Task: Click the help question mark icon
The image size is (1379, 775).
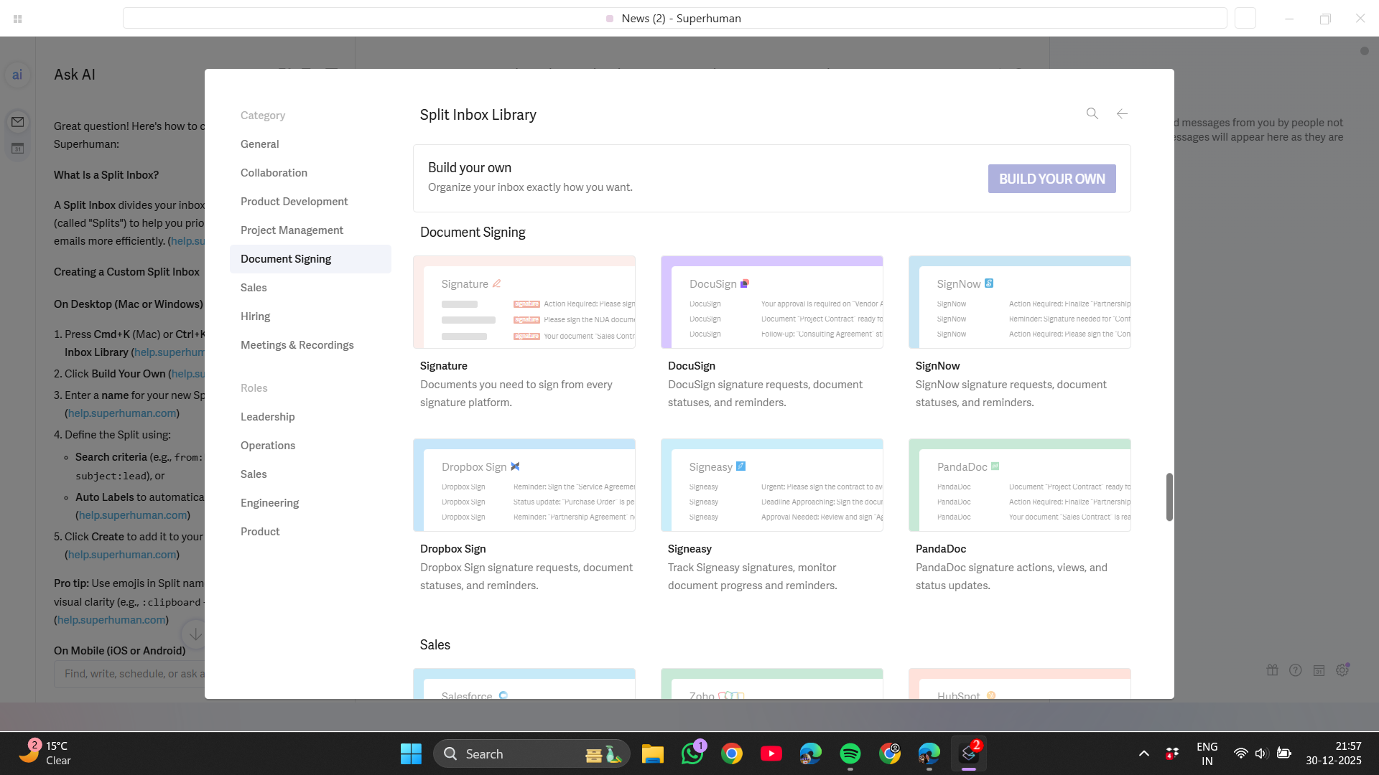Action: [x=1295, y=670]
